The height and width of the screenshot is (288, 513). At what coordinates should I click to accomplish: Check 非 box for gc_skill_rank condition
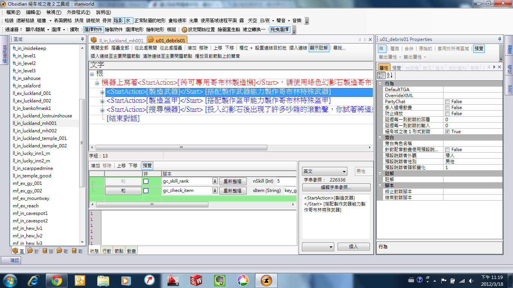pyautogui.click(x=146, y=181)
